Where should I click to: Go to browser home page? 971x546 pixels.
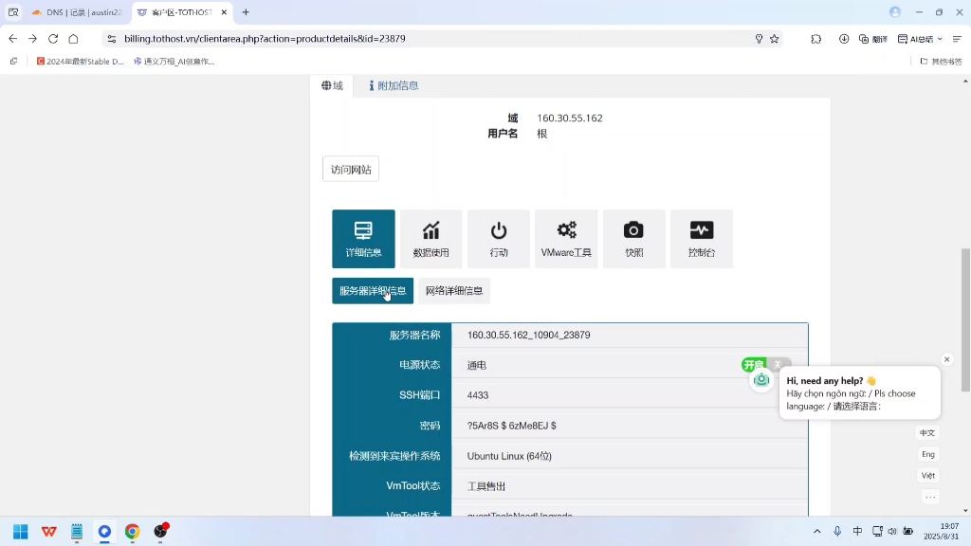click(73, 38)
